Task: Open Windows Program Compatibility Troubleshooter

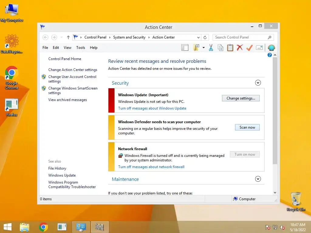Action: coord(72,184)
